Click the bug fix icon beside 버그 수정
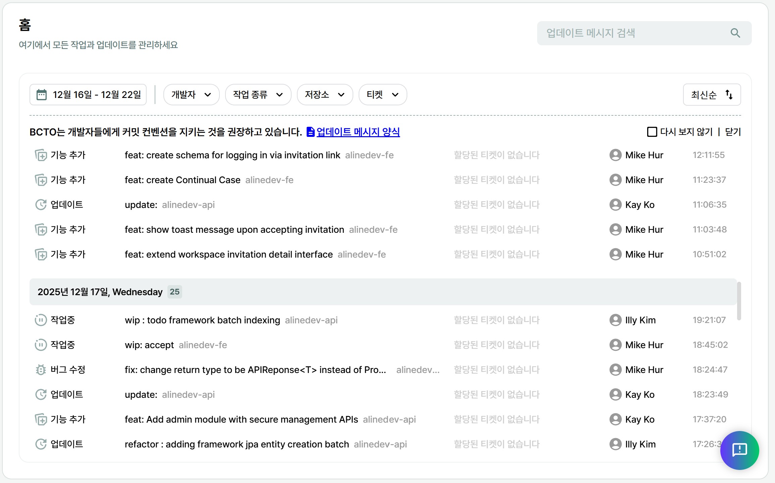 [41, 370]
